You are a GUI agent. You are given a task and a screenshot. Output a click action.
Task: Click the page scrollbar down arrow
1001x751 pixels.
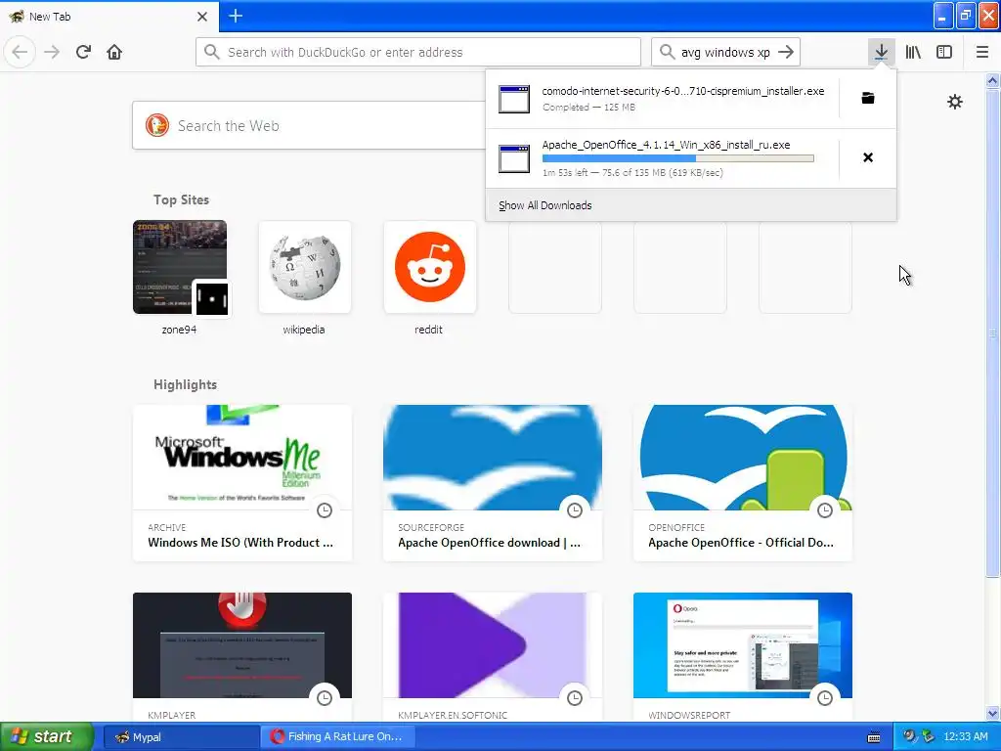click(992, 713)
